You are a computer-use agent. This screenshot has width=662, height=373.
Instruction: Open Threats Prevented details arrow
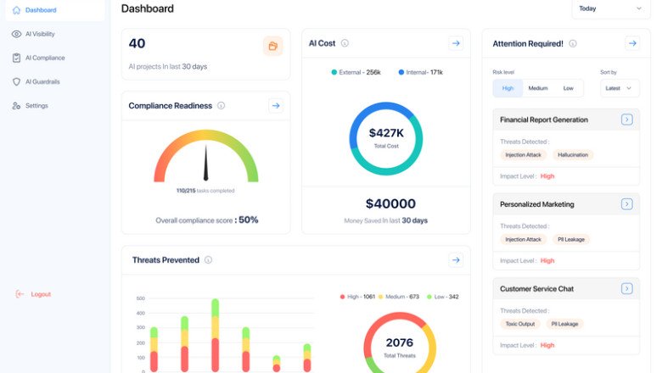[x=456, y=260]
